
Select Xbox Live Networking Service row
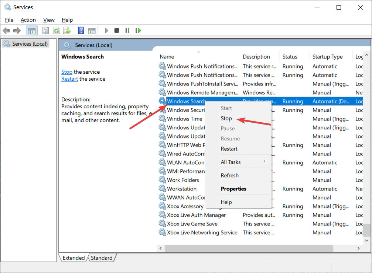pyautogui.click(x=260, y=232)
